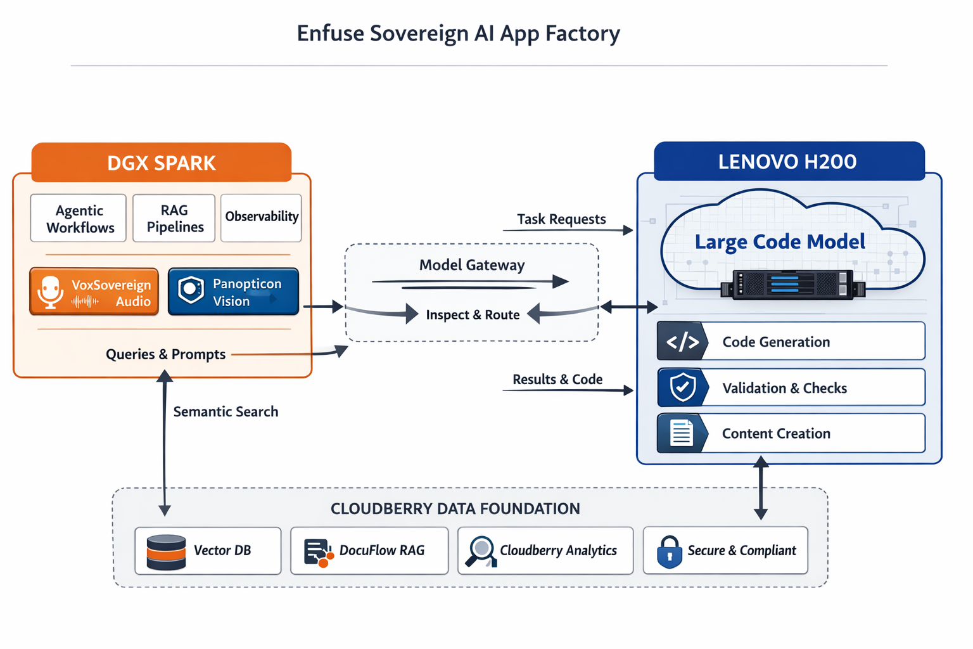Select the Agentic Workflows box

click(79, 218)
